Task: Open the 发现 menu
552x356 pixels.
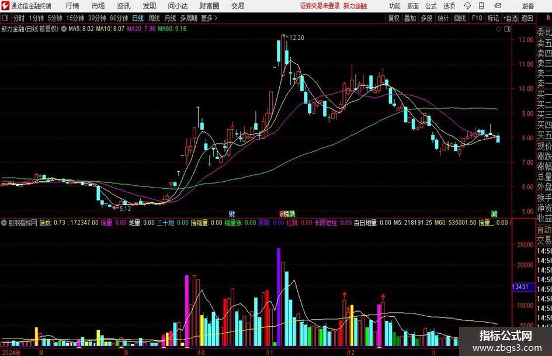Action: (150, 6)
